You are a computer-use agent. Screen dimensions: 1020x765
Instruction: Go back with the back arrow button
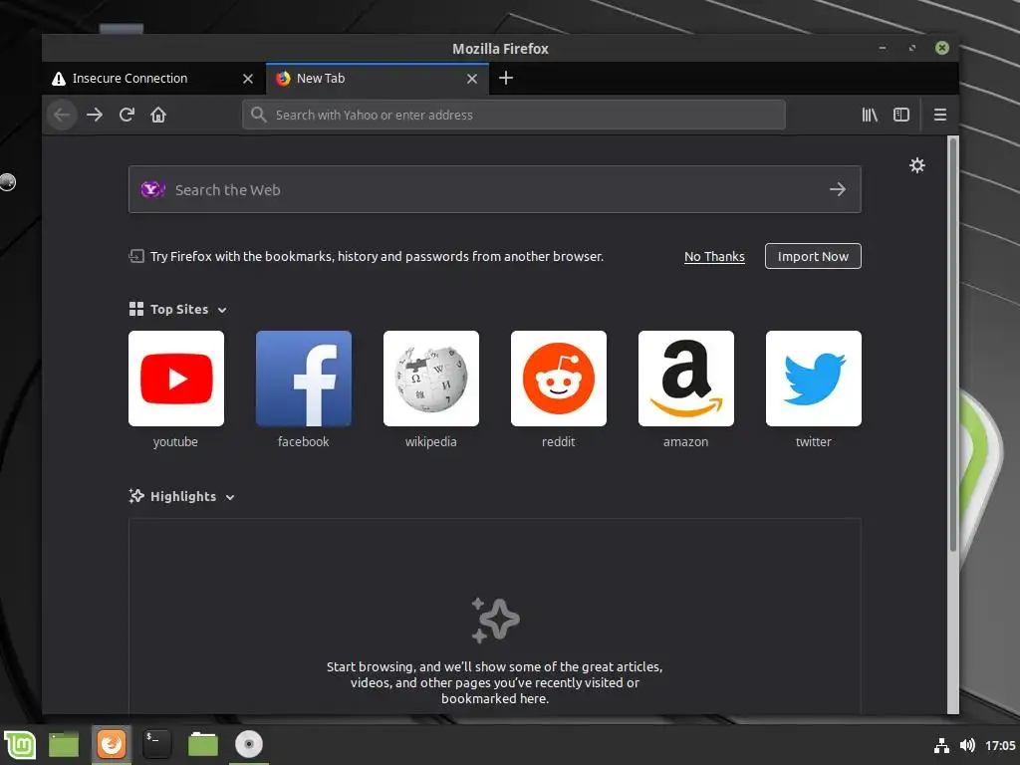click(x=62, y=116)
